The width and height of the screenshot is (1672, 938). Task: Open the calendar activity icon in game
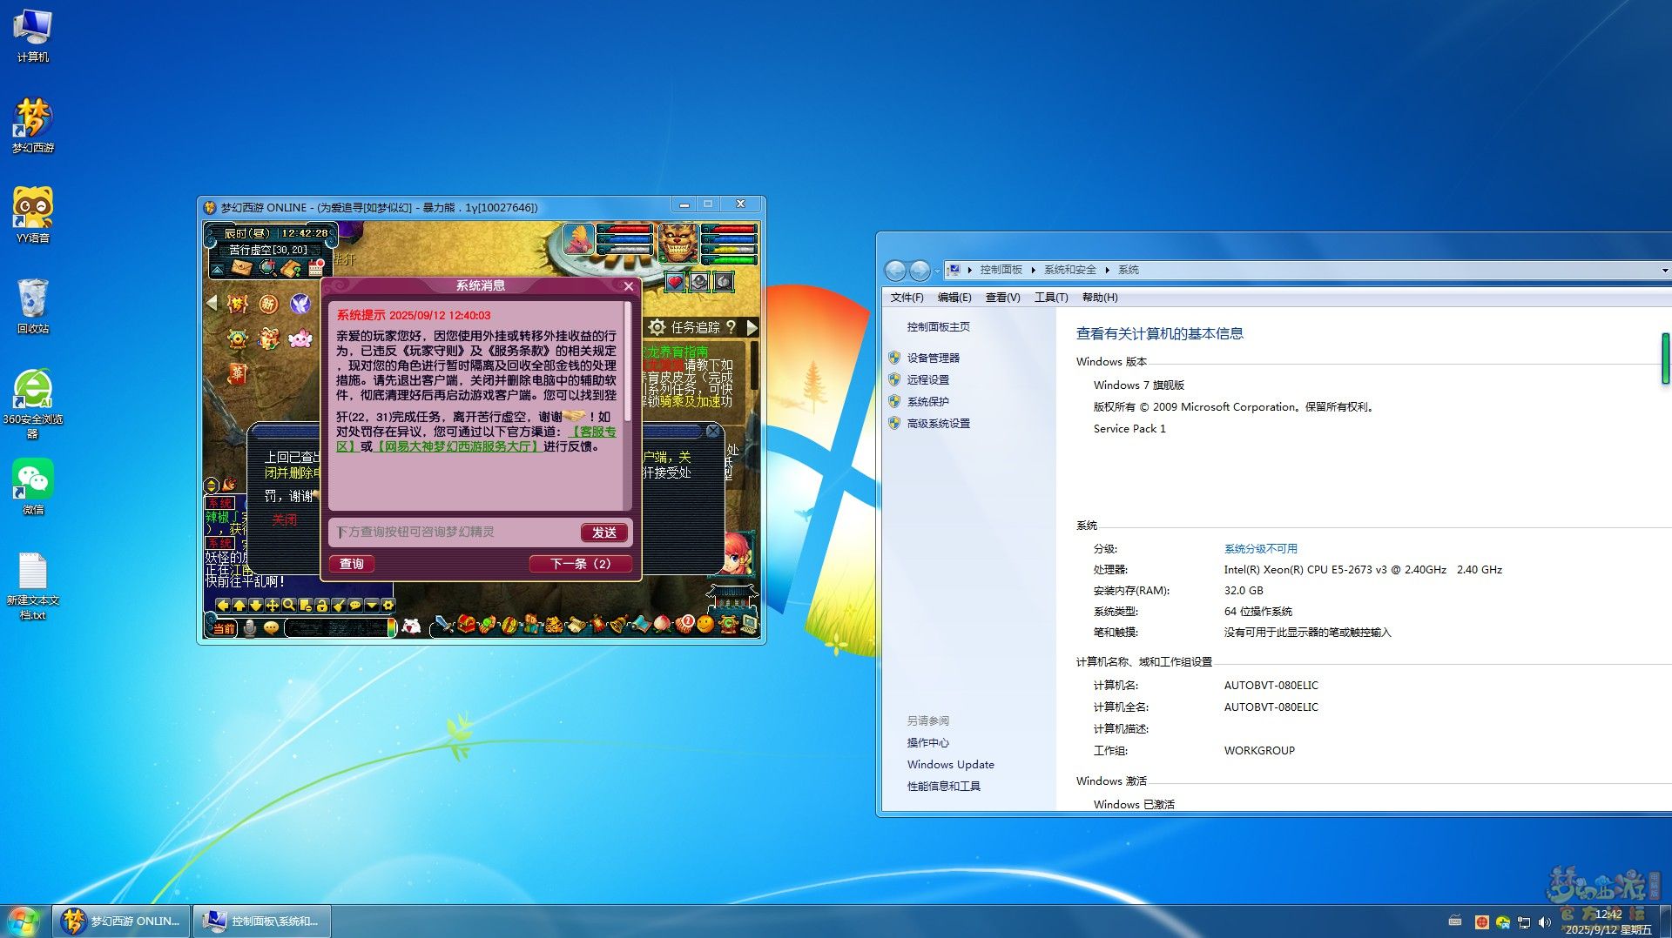point(316,267)
